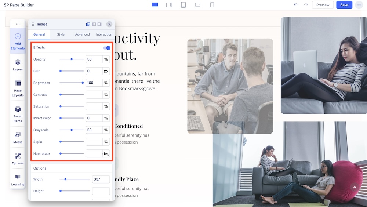Switch to desktop device view

coord(155,5)
